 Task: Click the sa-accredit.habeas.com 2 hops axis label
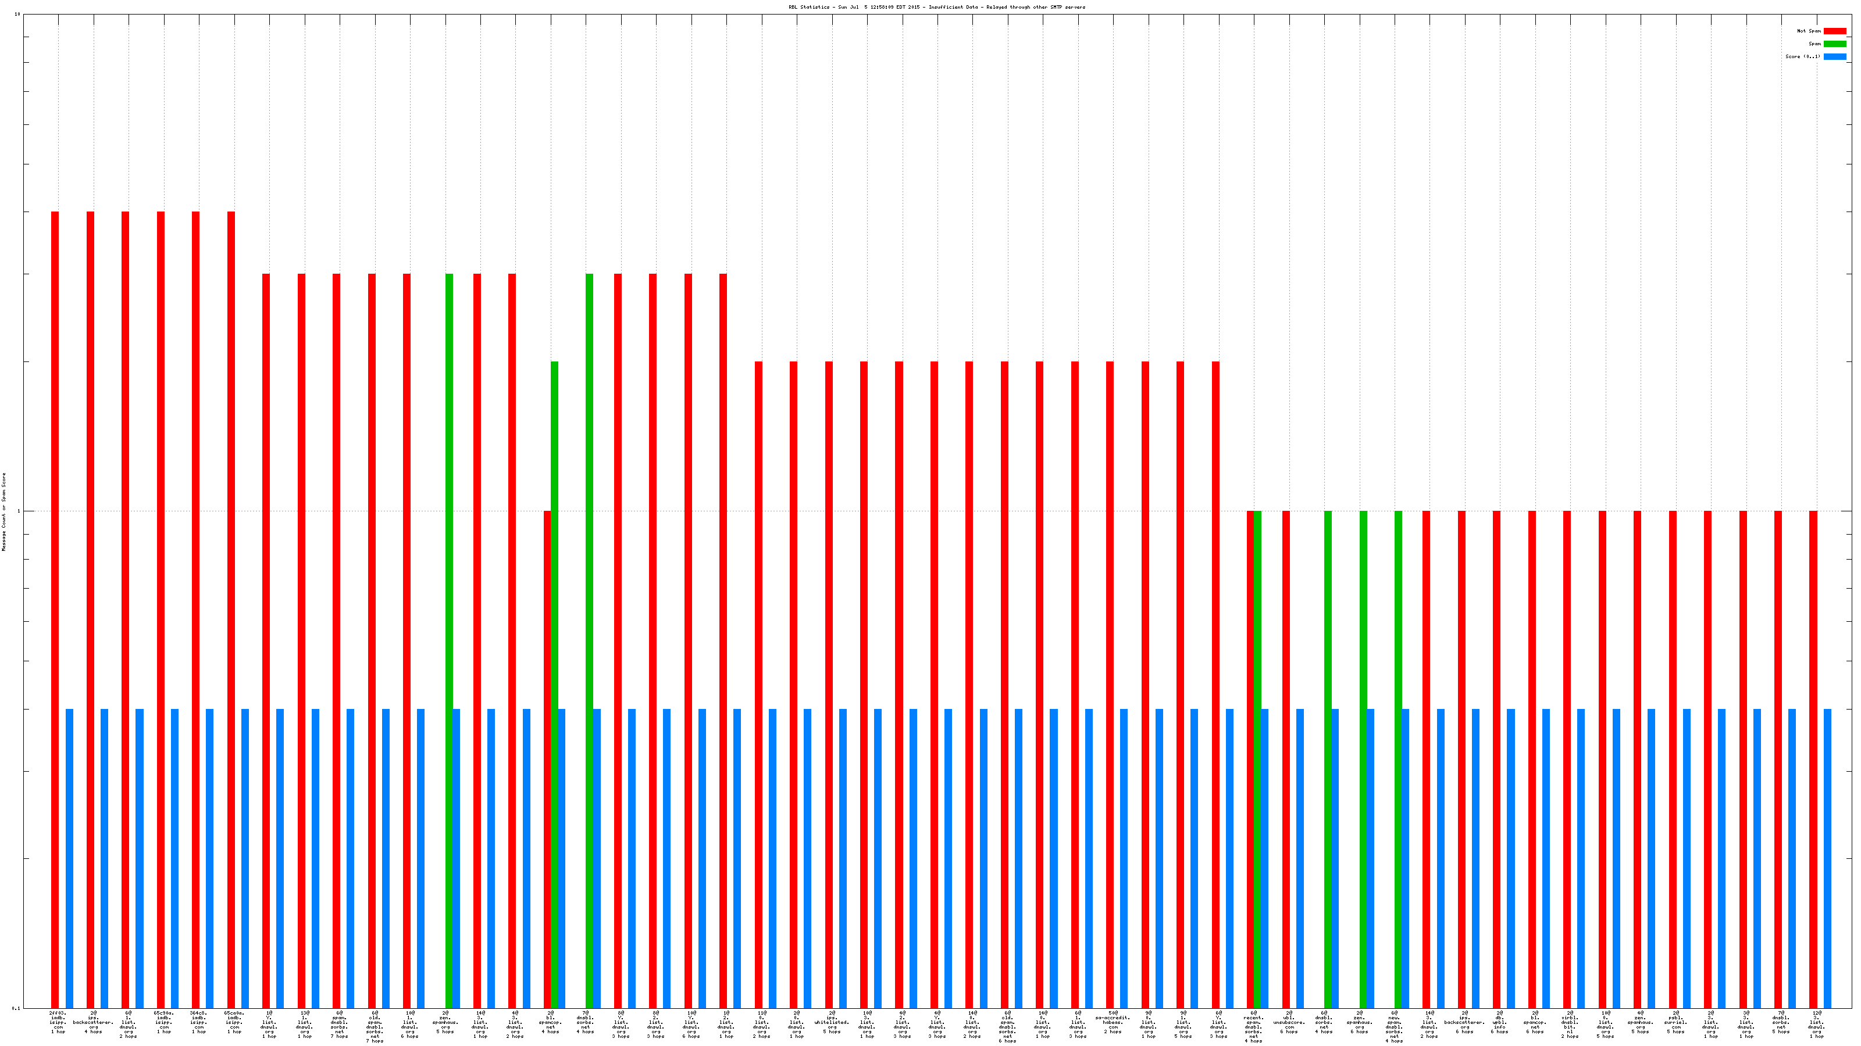tap(1113, 1022)
